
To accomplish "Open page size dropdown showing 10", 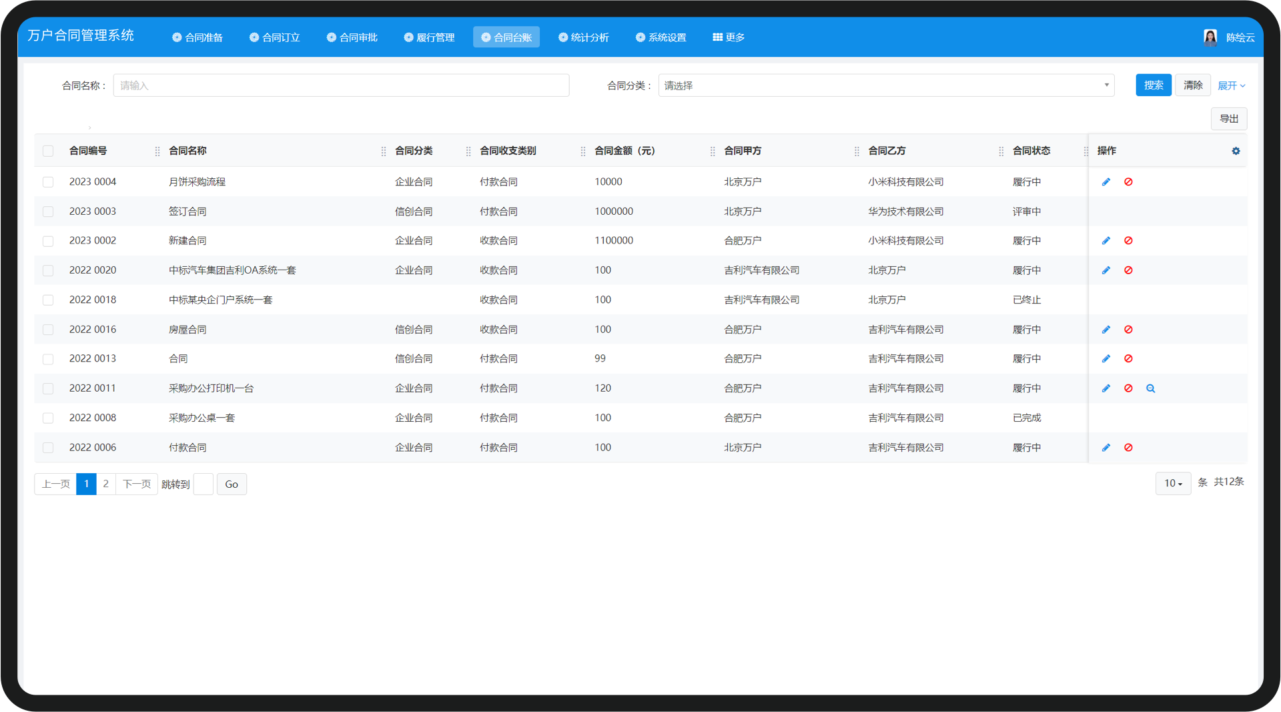I will [1173, 483].
